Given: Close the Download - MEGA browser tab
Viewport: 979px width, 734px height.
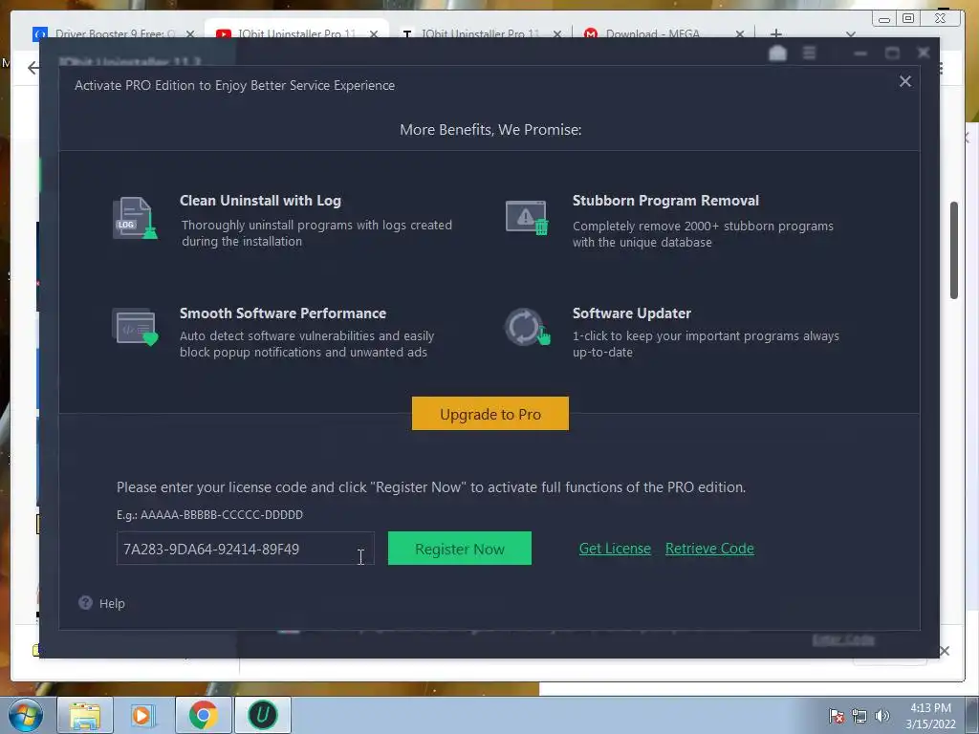Looking at the screenshot, I should pos(740,33).
